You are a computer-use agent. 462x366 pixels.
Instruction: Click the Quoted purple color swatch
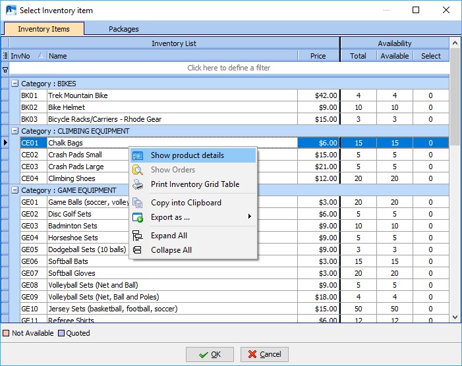point(61,333)
